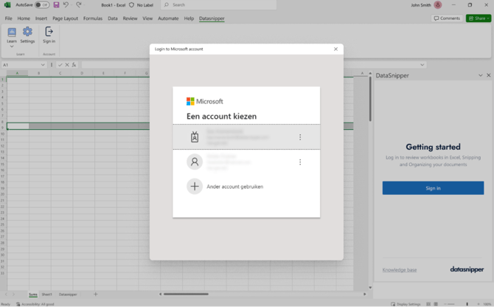Screen dimensions: 494x307
Task: Open more options for second account
Action: 300,162
